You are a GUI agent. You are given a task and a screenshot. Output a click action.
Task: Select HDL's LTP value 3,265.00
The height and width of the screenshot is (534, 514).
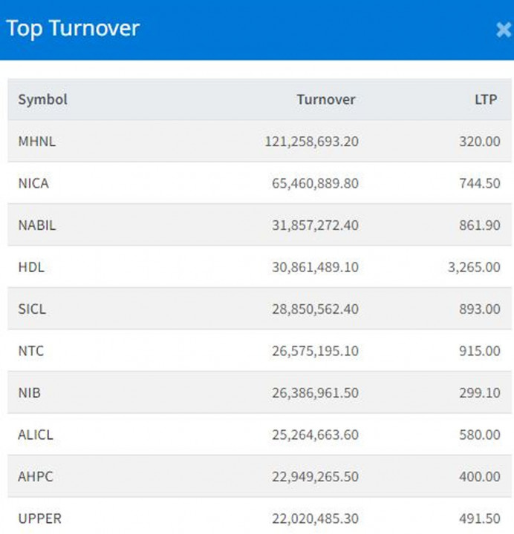pos(473,267)
